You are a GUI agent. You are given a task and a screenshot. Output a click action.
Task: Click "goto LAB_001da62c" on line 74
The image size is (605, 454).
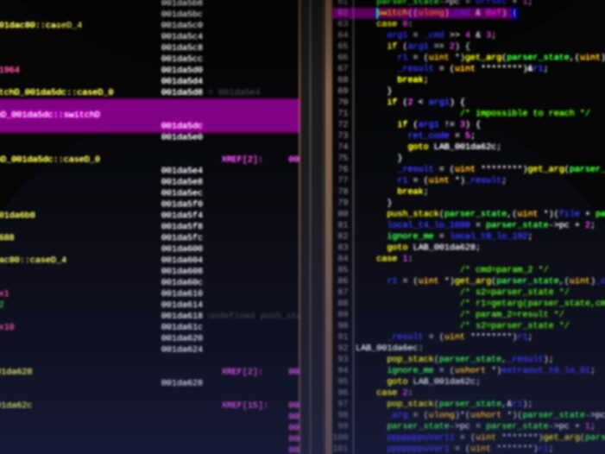point(454,146)
